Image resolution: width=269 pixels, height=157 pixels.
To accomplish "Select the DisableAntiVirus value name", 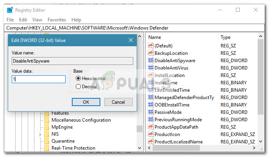I will (x=171, y=68).
